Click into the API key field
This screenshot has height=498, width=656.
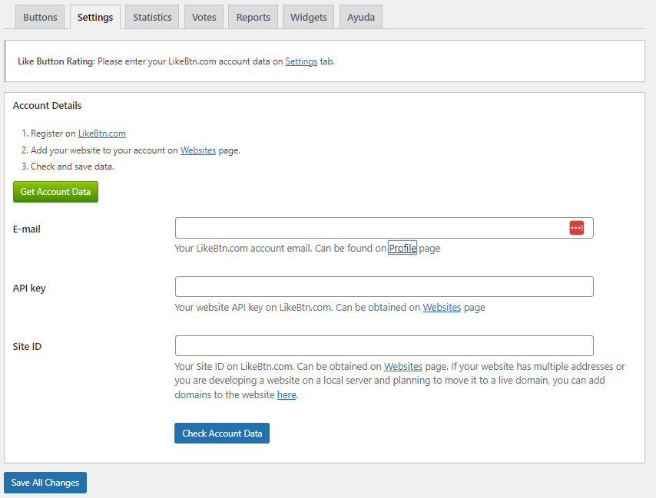click(x=384, y=287)
